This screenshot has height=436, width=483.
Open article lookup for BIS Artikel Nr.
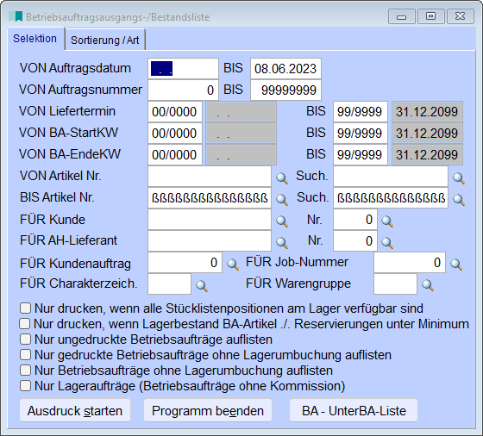[x=282, y=199]
